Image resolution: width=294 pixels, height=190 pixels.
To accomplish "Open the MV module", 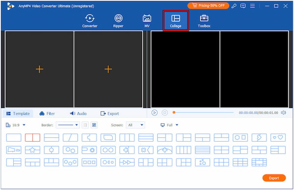I will (147, 21).
